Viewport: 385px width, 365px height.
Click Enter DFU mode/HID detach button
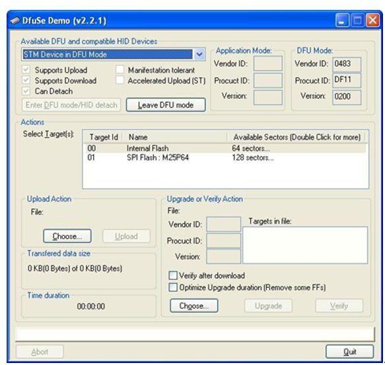pos(71,105)
